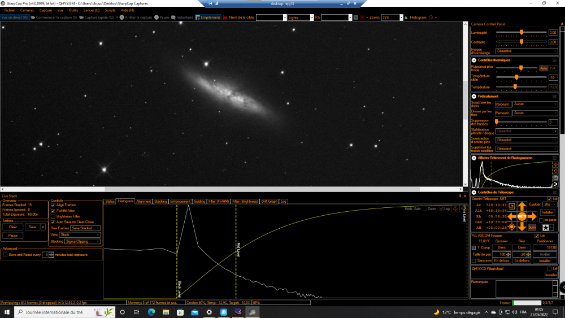
Task: Click the auto-stretch lightning icon in histogram panel
Action: pyautogui.click(x=555, y=164)
